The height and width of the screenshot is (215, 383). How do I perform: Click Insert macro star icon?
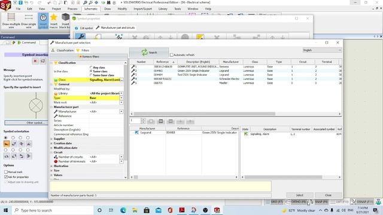pos(54,21)
